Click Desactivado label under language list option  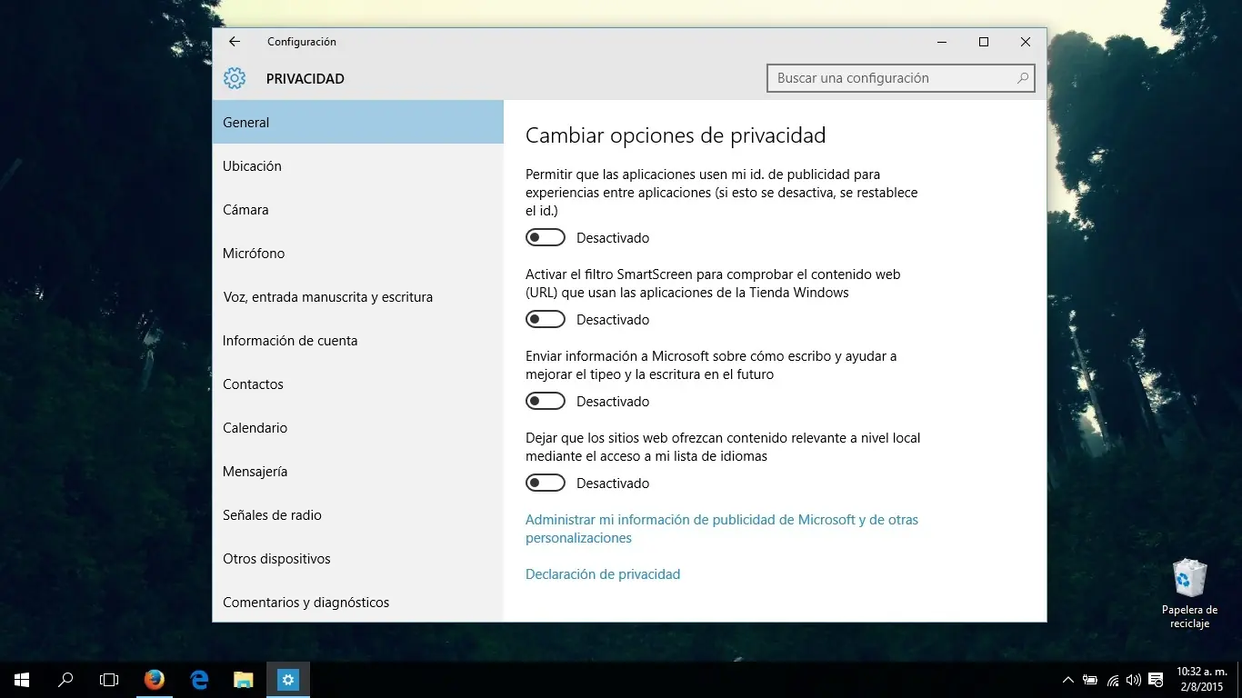(613, 484)
